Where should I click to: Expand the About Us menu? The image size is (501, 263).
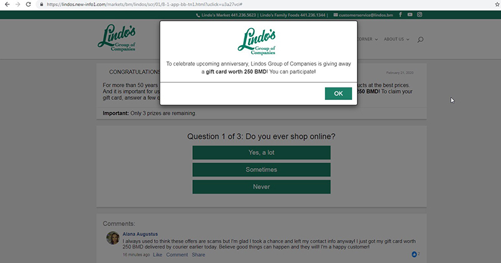(396, 39)
